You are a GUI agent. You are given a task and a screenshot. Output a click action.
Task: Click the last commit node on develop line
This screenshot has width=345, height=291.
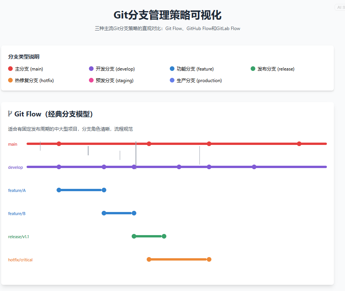click(254, 167)
